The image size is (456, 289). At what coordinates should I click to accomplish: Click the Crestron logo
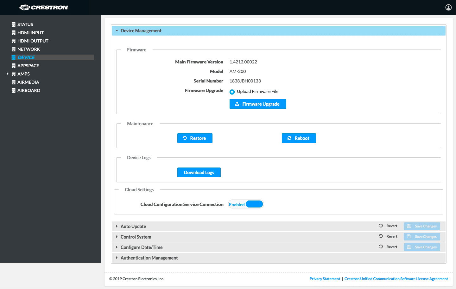(44, 7)
